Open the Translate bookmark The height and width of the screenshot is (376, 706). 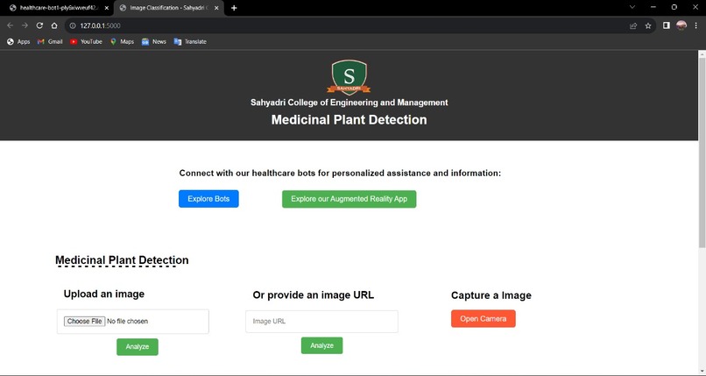190,41
